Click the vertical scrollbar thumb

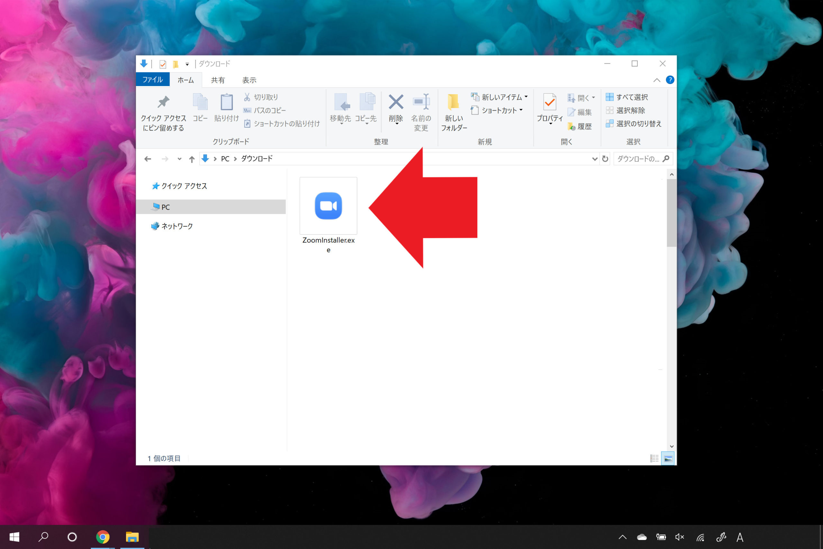(x=671, y=213)
